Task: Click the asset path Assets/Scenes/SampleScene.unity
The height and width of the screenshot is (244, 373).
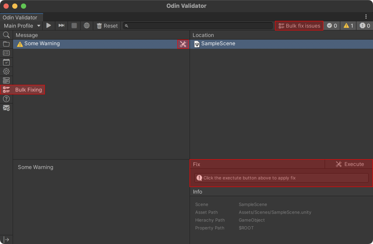Action: tap(275, 212)
